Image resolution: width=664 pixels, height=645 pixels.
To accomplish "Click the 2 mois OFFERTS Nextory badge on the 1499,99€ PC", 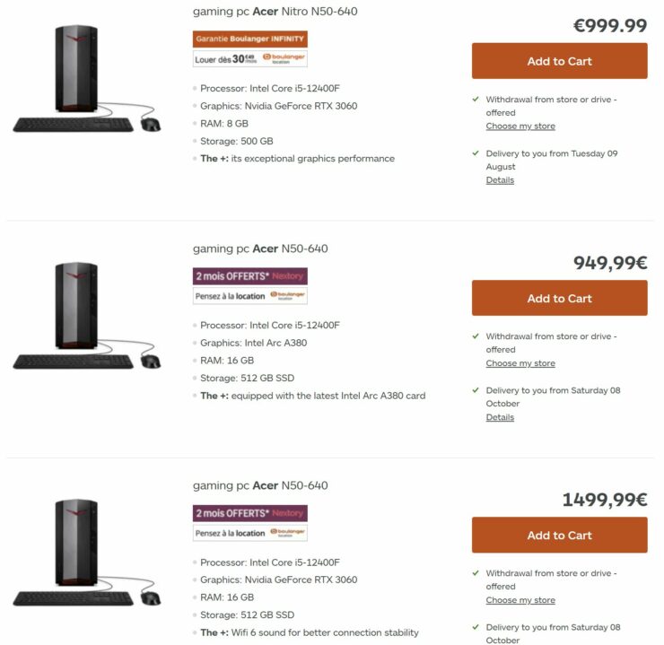I will [250, 513].
